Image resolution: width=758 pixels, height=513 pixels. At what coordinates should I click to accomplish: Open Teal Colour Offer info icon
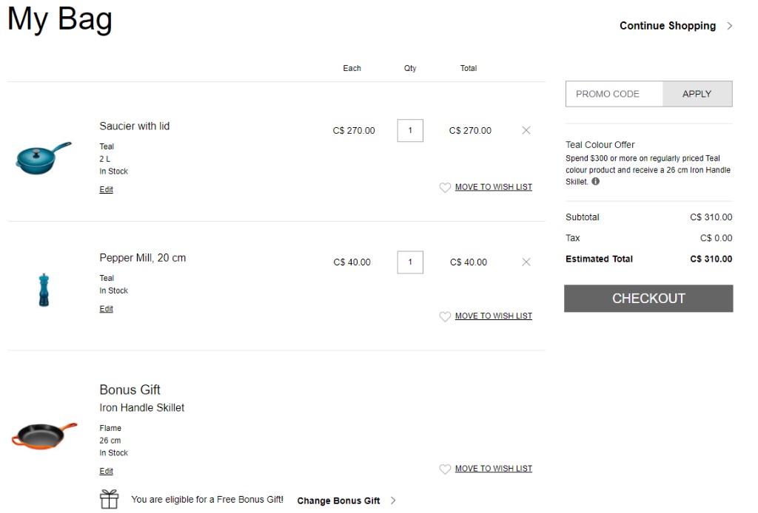tap(596, 181)
